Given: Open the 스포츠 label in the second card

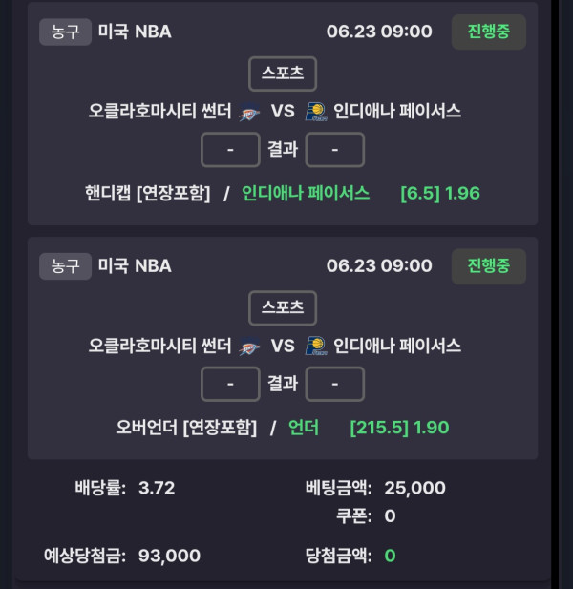Looking at the screenshot, I should pos(283,308).
